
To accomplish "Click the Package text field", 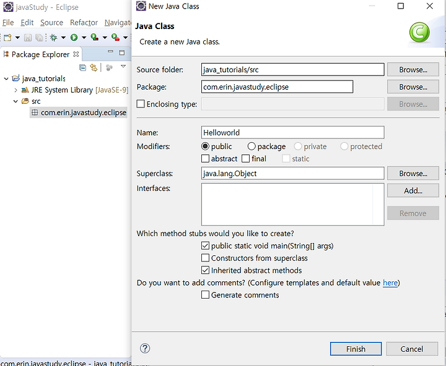I will point(277,87).
